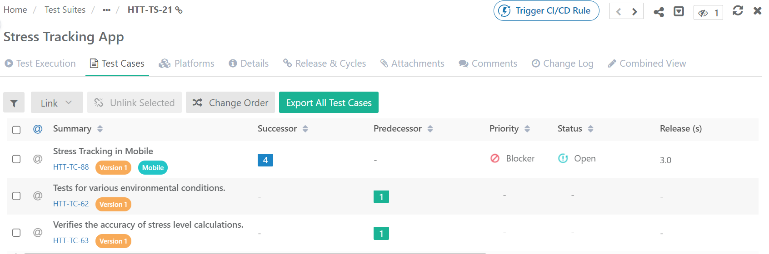Image resolution: width=769 pixels, height=254 pixels.
Task: Click the blue successor count badge 4
Action: click(265, 160)
